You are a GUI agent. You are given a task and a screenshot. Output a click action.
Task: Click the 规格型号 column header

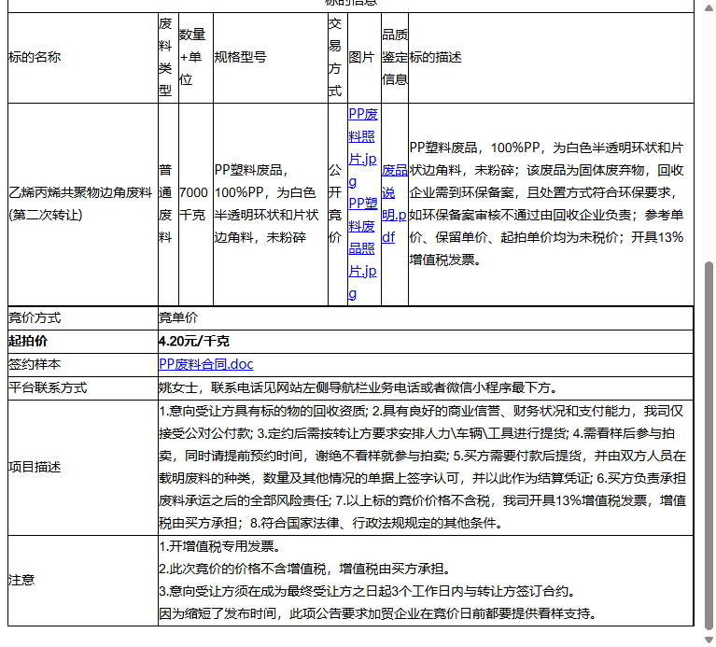(271, 58)
